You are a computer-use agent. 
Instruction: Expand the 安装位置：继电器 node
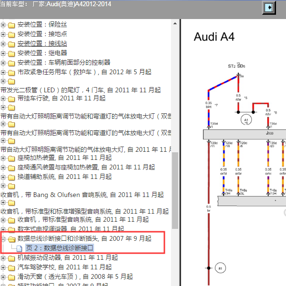(3, 53)
